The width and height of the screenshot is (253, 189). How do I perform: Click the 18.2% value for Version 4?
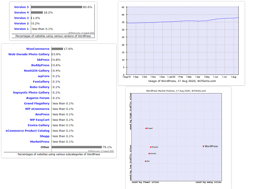coord(48,12)
